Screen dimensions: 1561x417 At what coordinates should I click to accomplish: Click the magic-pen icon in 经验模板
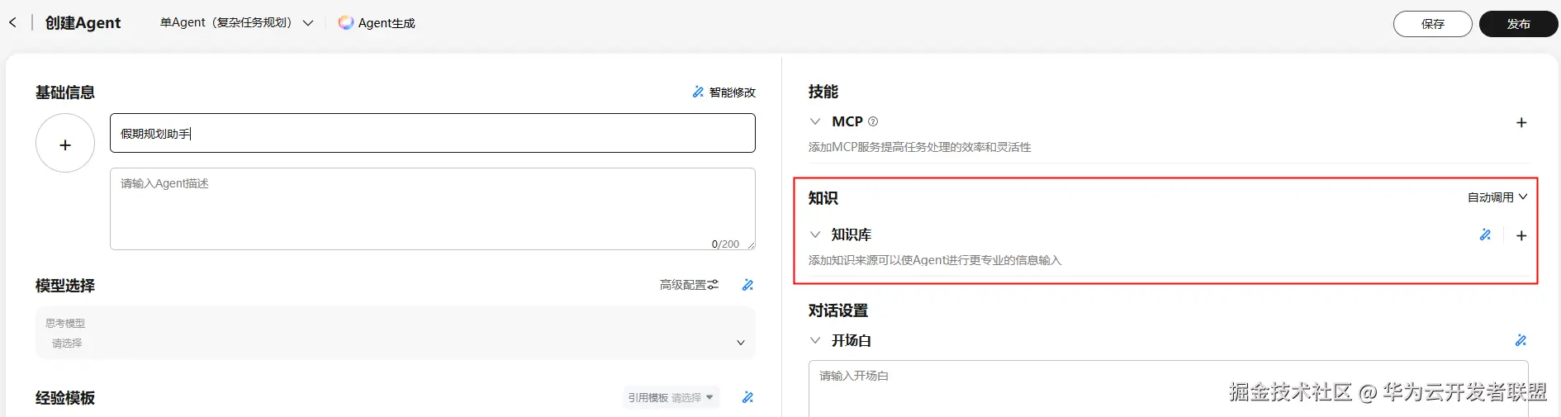[747, 397]
